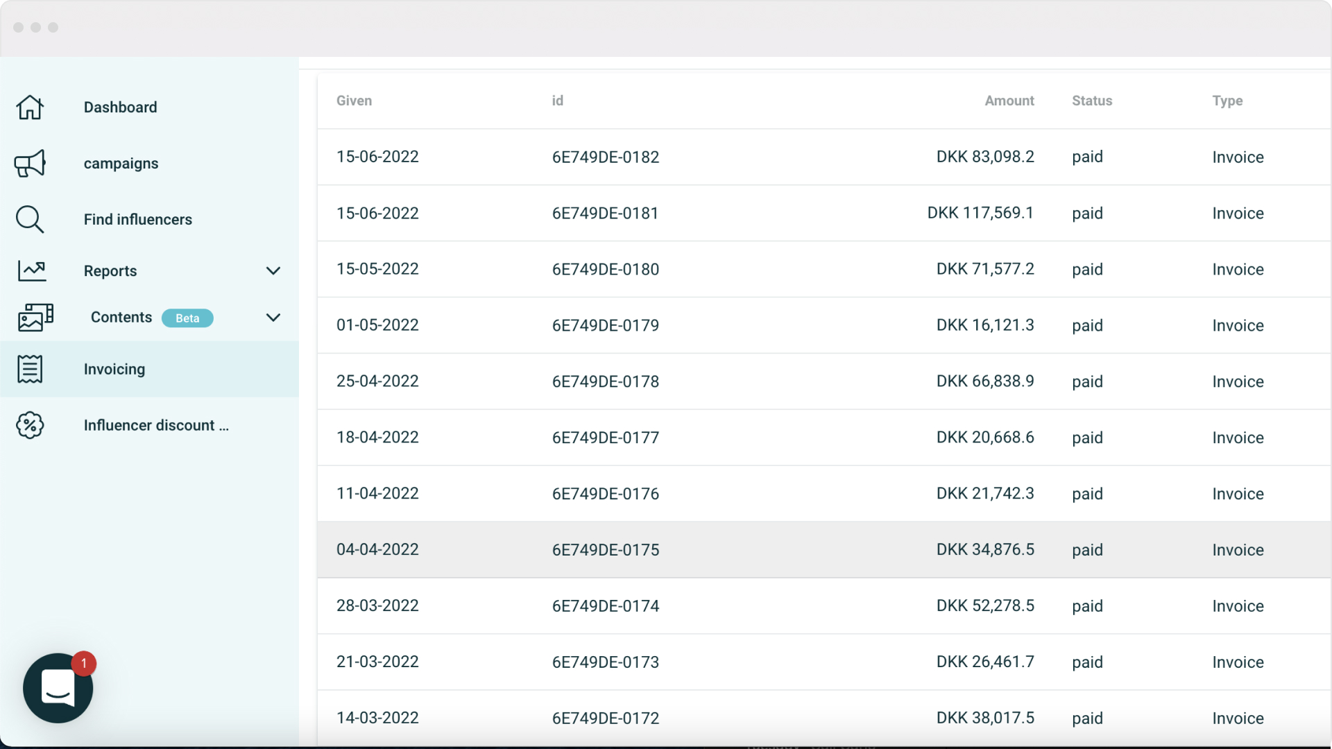Expand the Reports submenu chevron
Viewport: 1332px width, 749px height.
click(x=273, y=270)
